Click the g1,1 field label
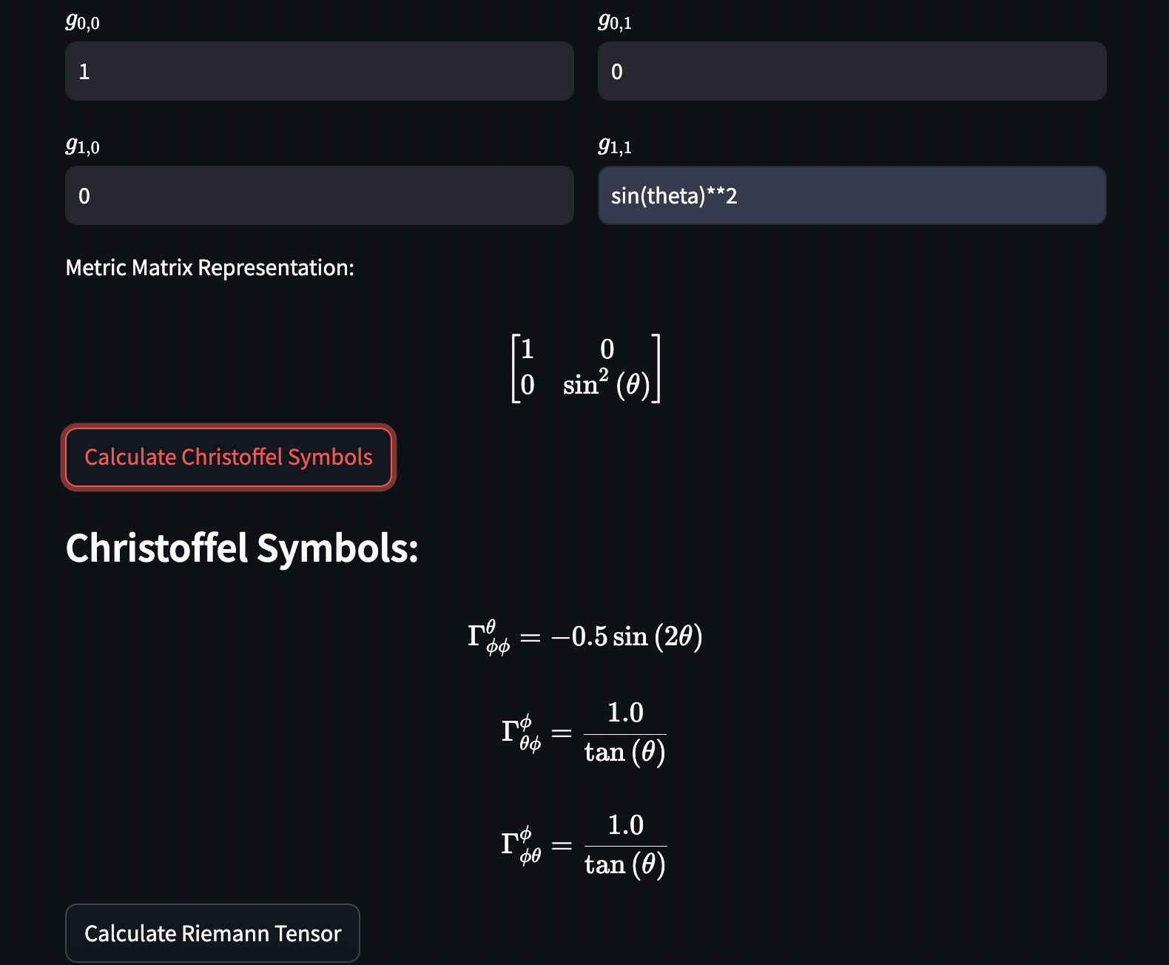1169x965 pixels. click(615, 146)
